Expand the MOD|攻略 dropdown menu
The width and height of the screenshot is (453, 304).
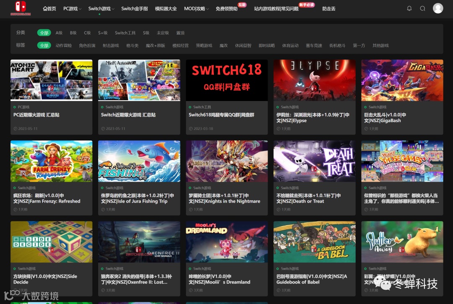coord(196,9)
